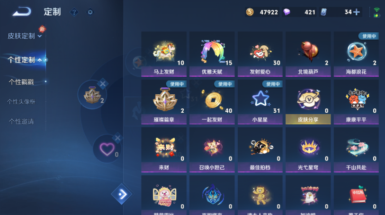
Task: Remove the equipped badge with its X
Action: click(103, 84)
